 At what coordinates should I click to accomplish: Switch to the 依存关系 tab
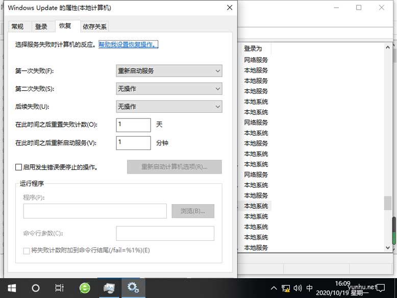tap(95, 27)
